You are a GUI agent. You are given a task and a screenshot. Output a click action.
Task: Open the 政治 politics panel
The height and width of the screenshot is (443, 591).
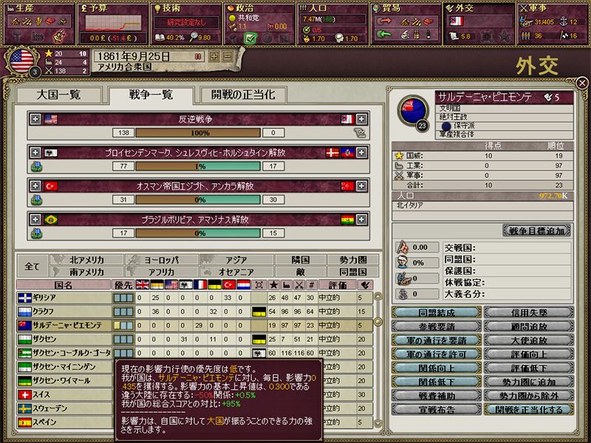(x=259, y=24)
